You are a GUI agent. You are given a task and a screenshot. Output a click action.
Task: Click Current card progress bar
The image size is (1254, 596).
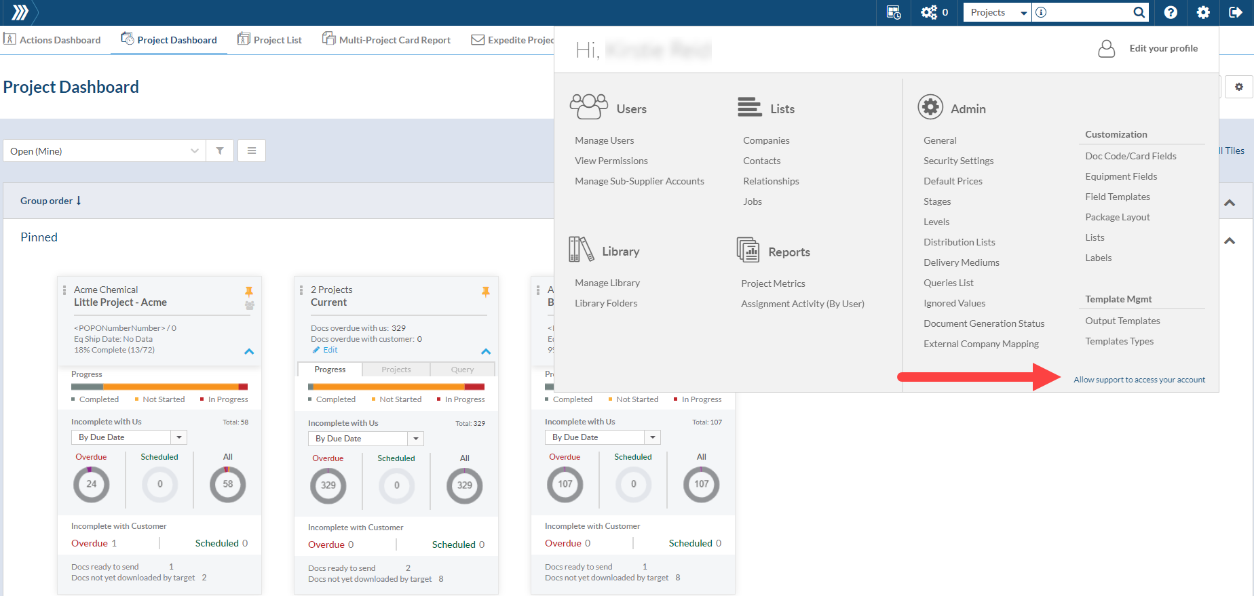coord(396,386)
